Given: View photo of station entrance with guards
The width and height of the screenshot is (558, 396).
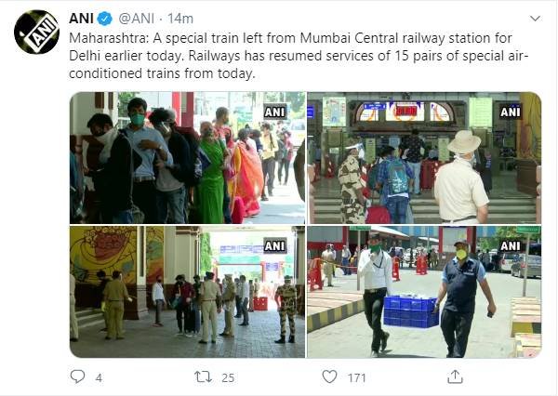Looking at the screenshot, I should click(x=424, y=158).
